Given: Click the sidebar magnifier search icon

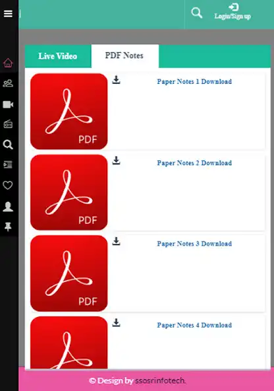Looking at the screenshot, I should [x=8, y=145].
